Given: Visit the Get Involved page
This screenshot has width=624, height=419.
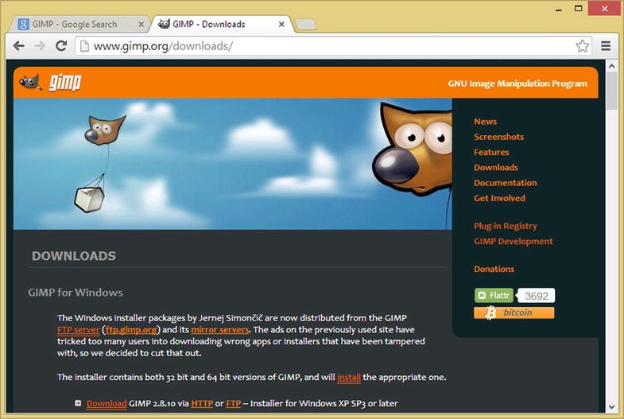Looking at the screenshot, I should (x=499, y=198).
